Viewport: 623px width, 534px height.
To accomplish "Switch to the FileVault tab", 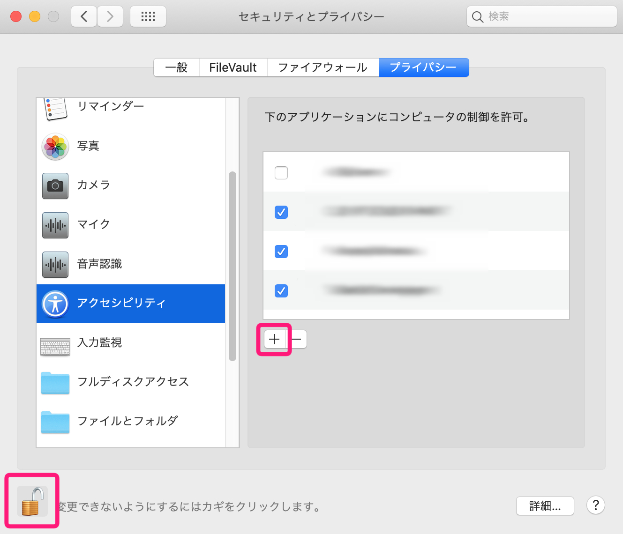I will pyautogui.click(x=233, y=67).
